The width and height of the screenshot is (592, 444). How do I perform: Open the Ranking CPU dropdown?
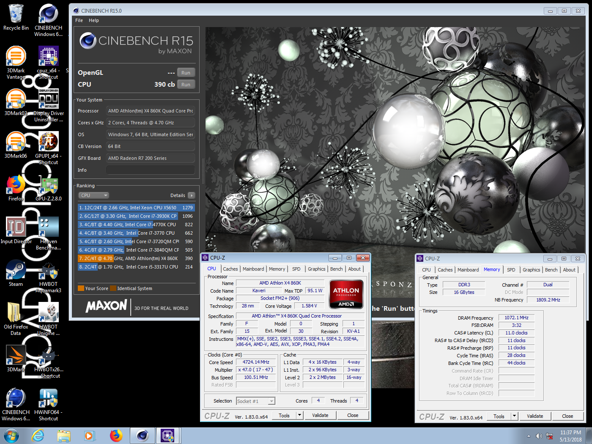[94, 195]
